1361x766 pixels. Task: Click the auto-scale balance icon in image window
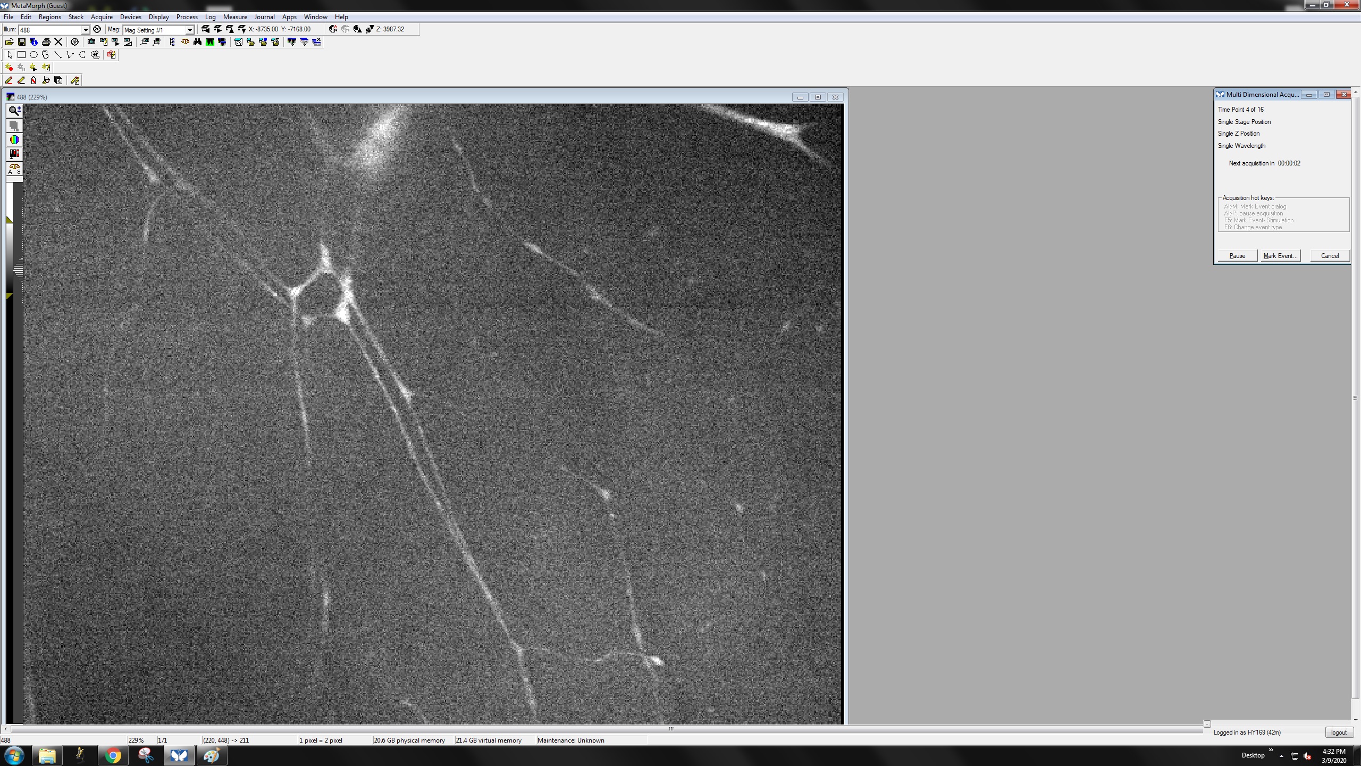[14, 169]
